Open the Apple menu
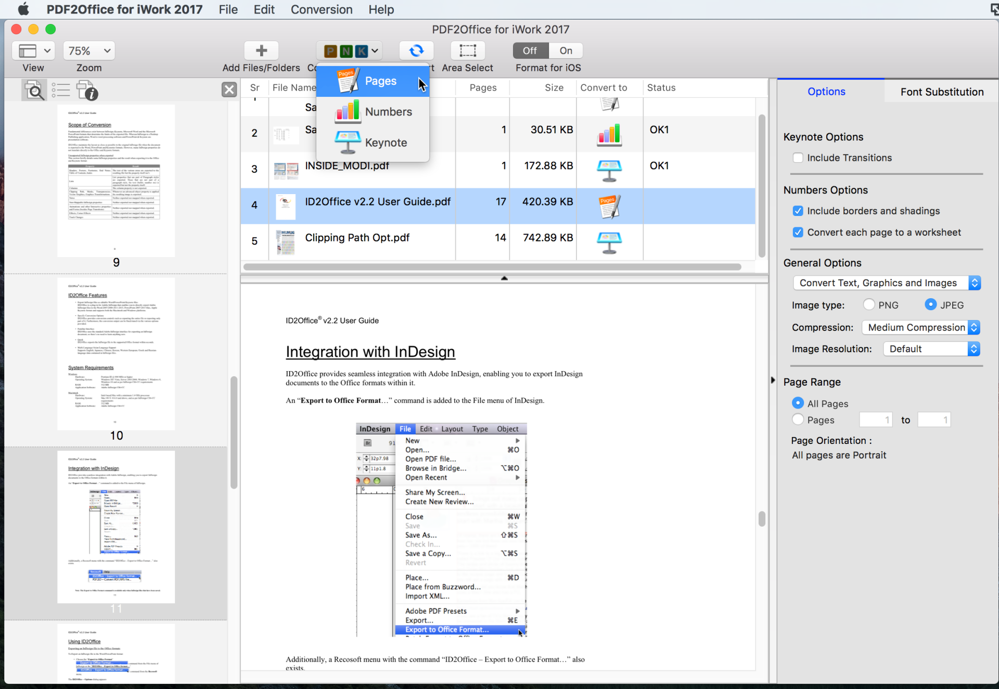999x689 pixels. click(23, 9)
